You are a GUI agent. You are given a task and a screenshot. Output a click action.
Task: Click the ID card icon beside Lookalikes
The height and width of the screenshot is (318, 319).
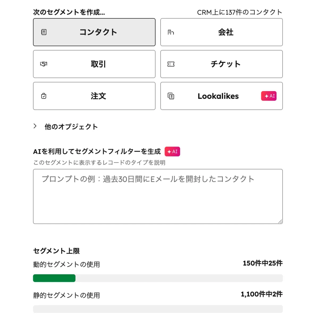[171, 96]
